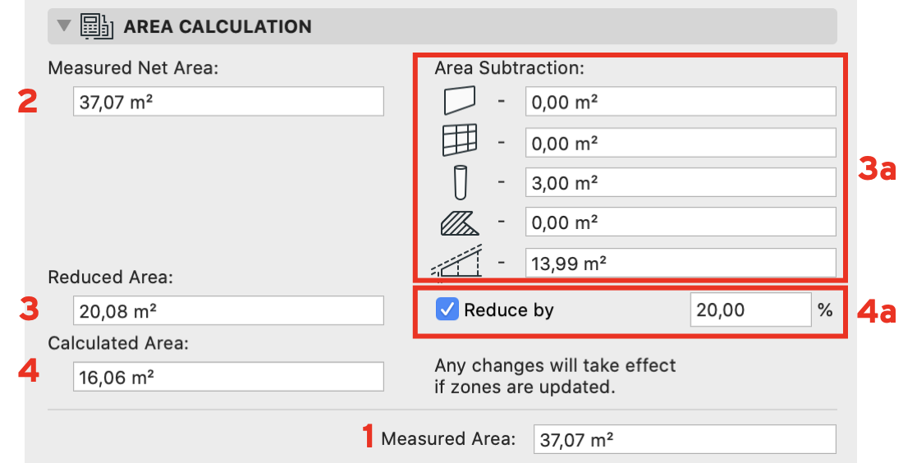Click the Measured Net Area field
The image size is (903, 463).
(x=228, y=101)
